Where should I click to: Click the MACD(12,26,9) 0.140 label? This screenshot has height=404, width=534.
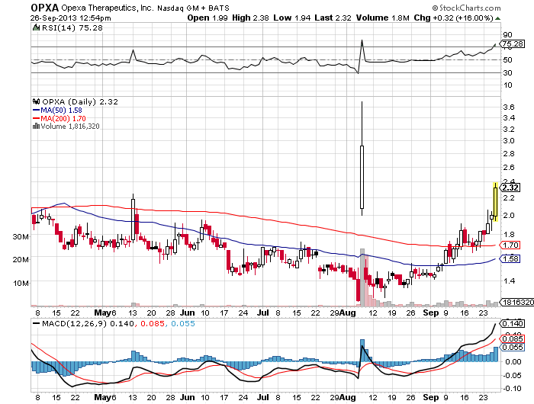(x=88, y=324)
